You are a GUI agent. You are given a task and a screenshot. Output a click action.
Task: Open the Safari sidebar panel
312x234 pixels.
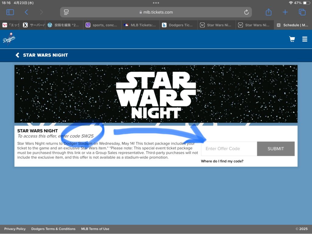coord(10,12)
